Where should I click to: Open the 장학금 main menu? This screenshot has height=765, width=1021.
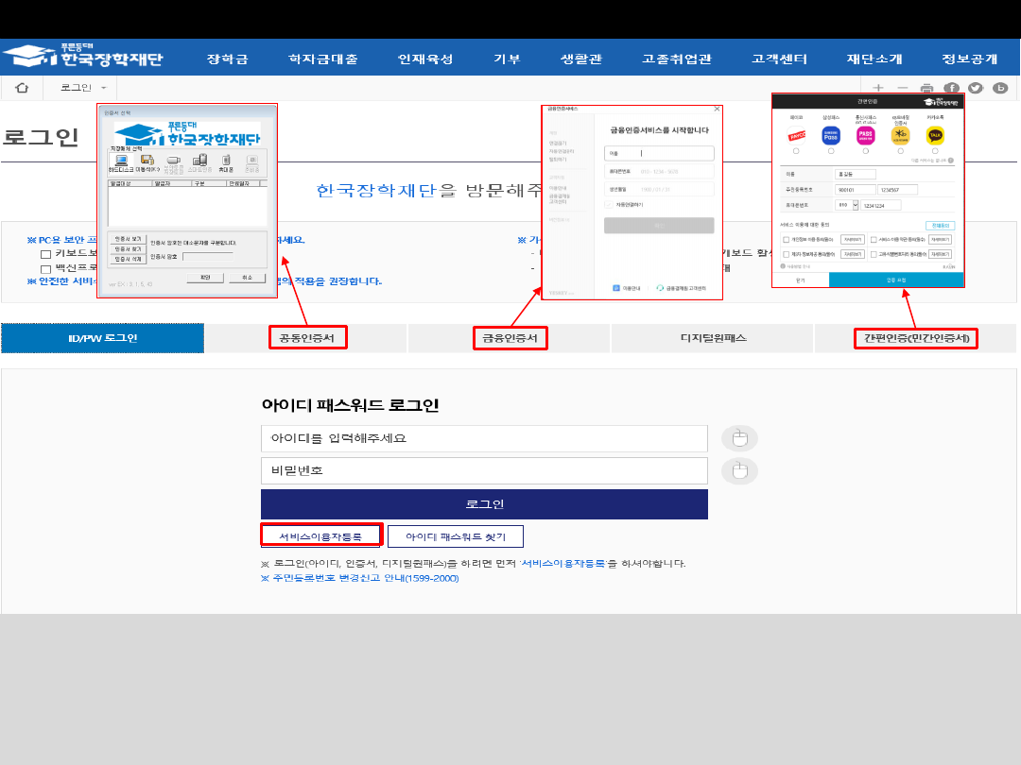click(227, 59)
